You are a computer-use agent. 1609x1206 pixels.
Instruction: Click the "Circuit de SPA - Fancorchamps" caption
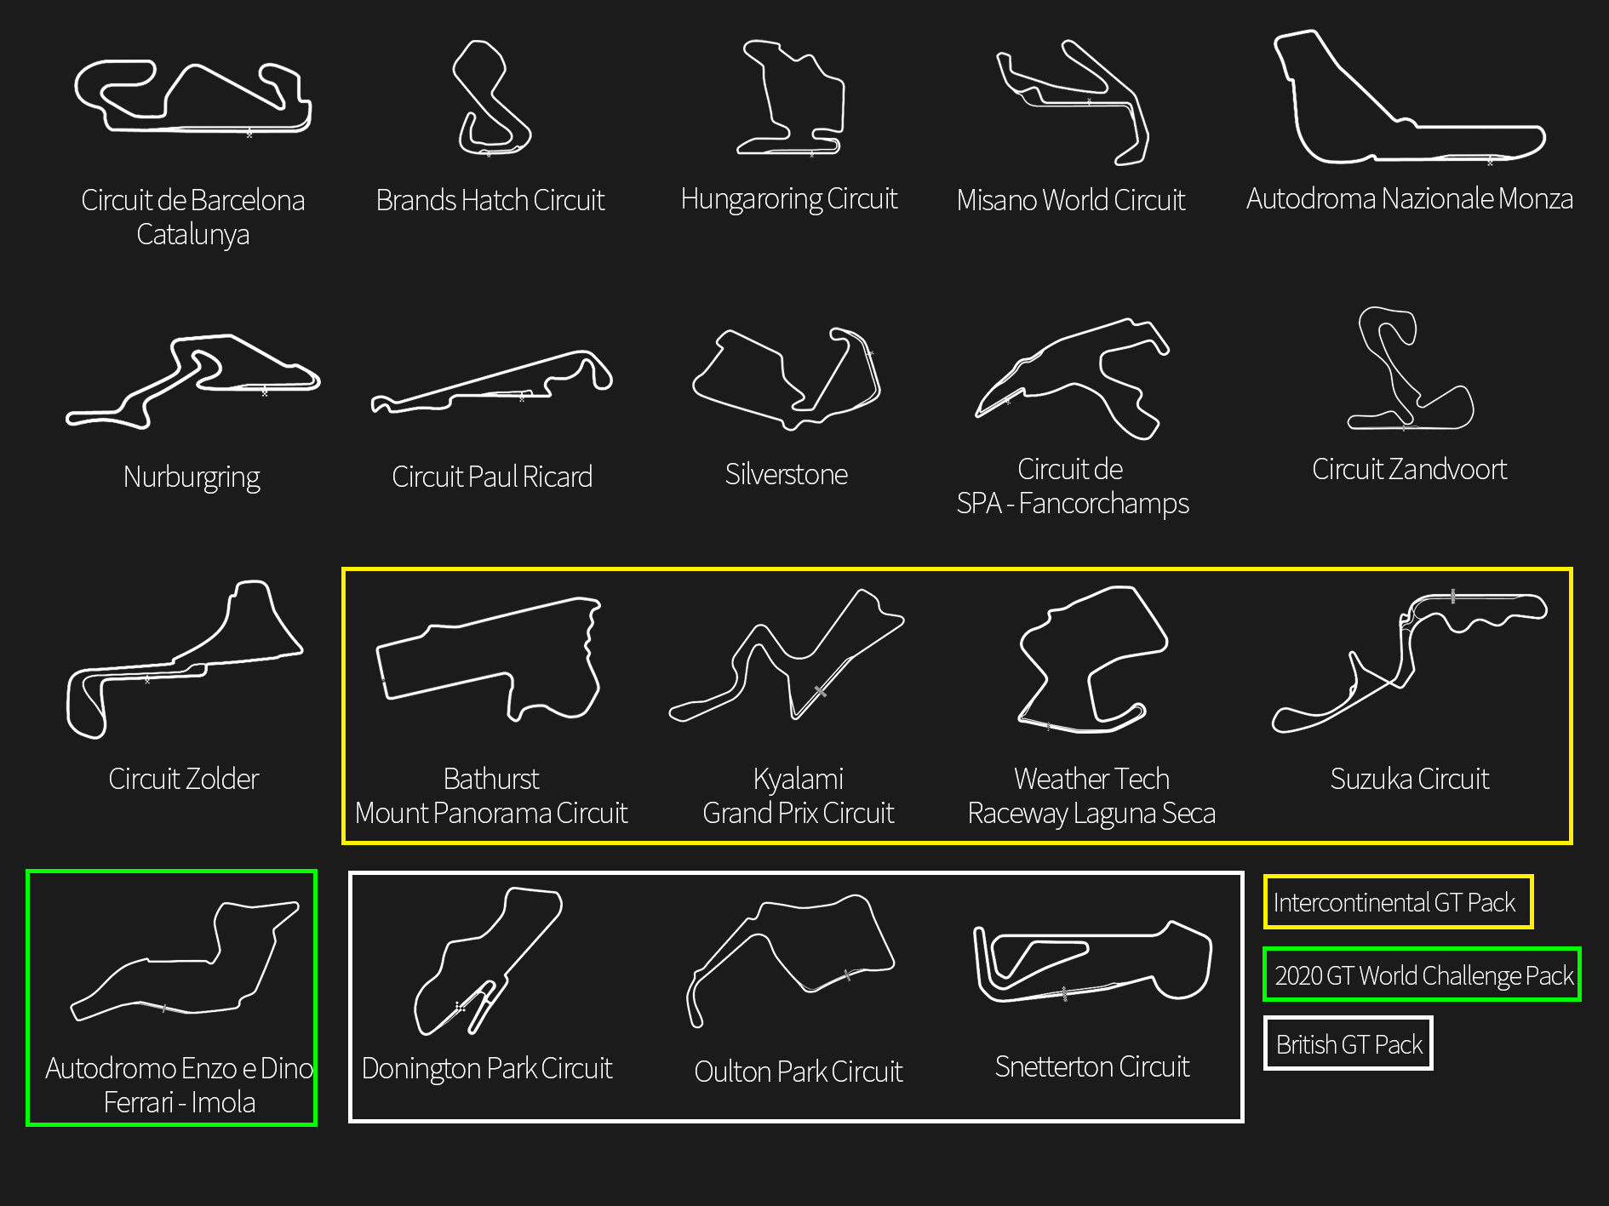click(1073, 486)
